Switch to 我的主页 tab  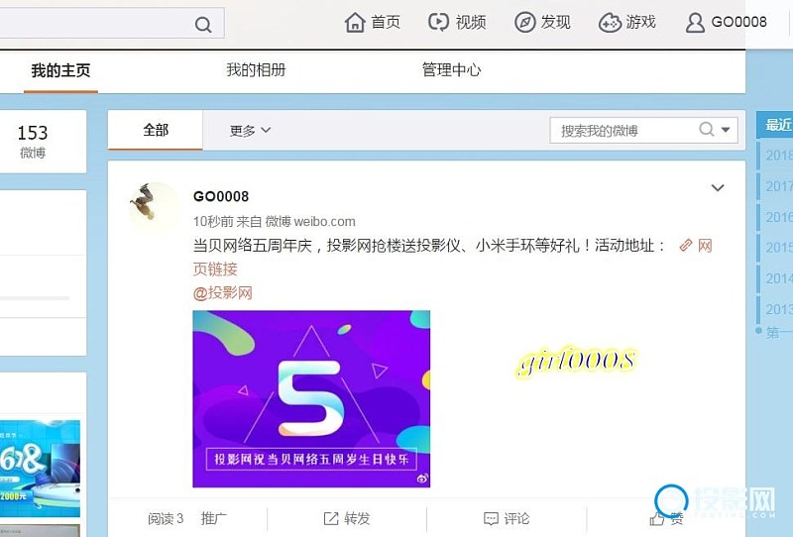(60, 69)
